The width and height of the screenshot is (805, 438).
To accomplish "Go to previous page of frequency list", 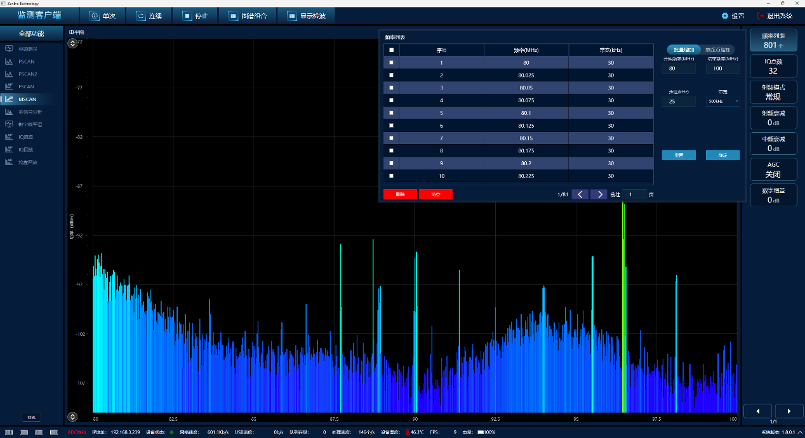I will coord(580,194).
